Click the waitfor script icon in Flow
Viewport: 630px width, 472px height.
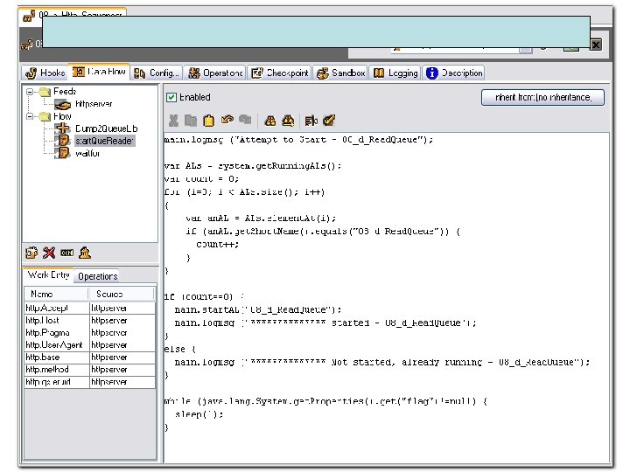tap(62, 153)
